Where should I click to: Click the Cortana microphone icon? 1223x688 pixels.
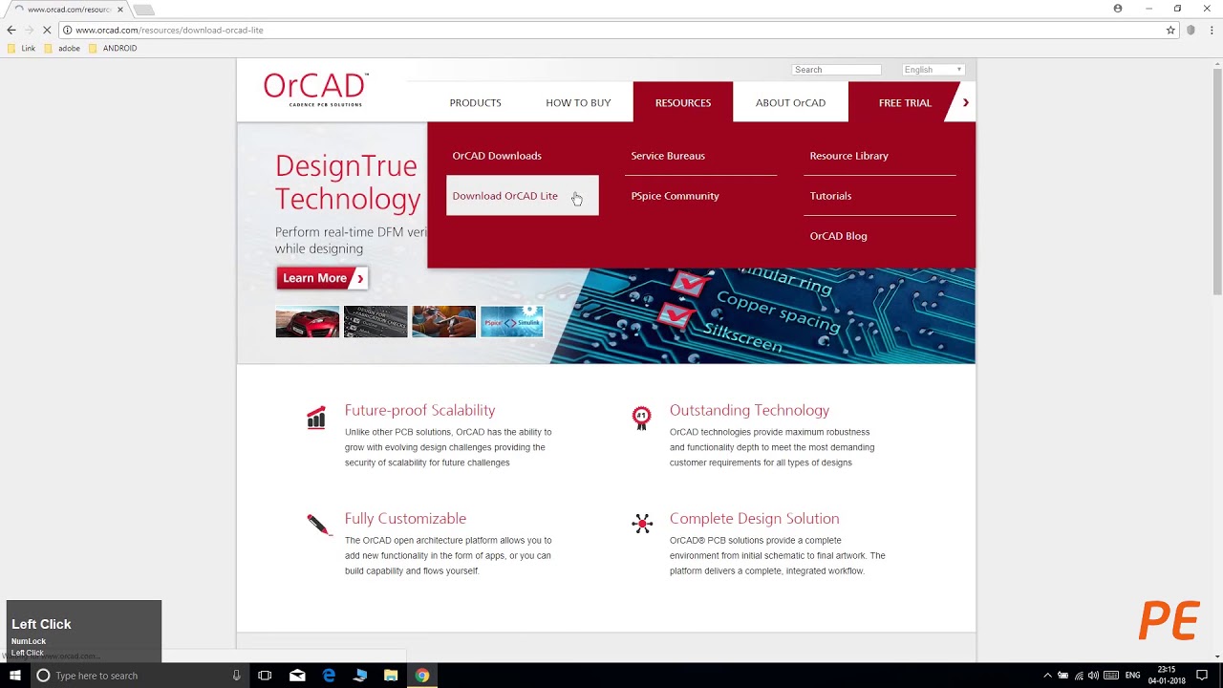[236, 676]
